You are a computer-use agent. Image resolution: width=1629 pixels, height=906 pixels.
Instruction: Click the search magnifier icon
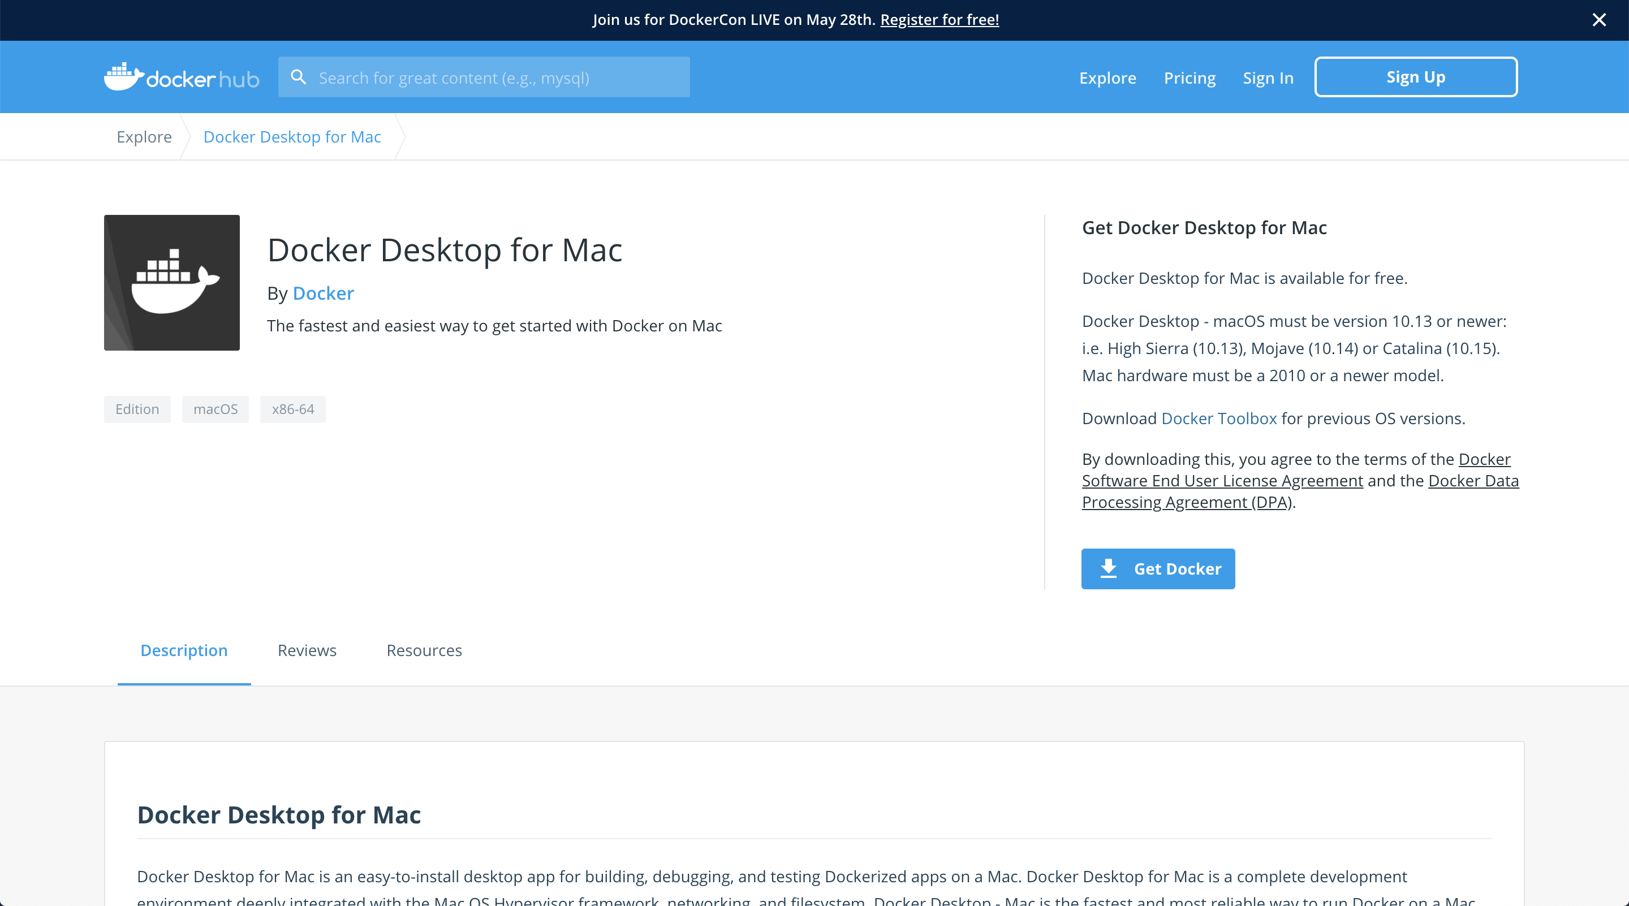299,77
